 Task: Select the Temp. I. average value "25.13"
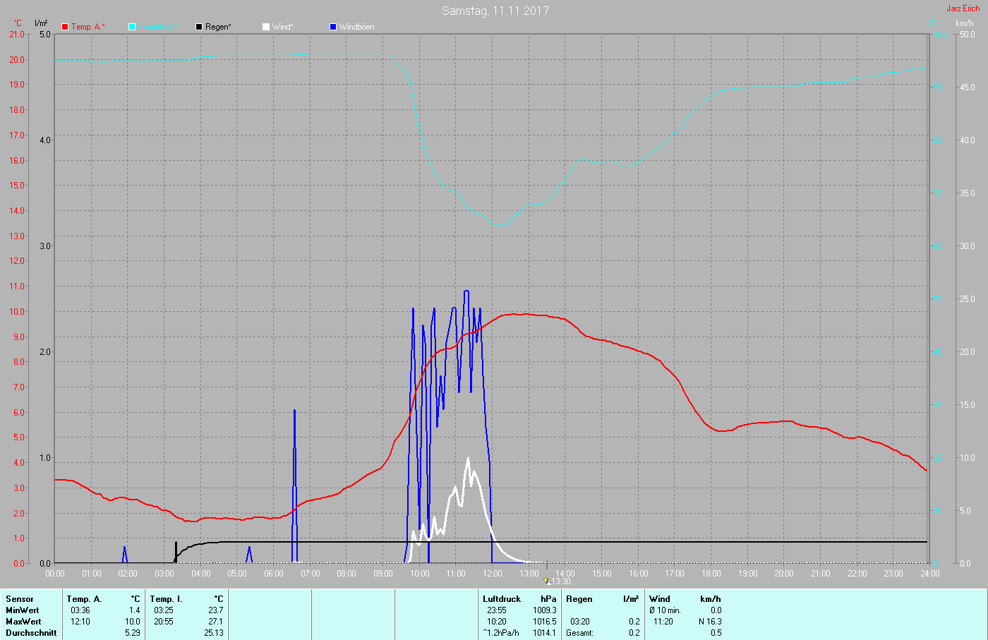[x=213, y=633]
